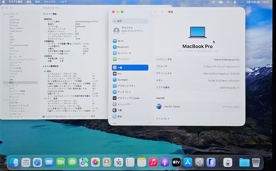This screenshot has height=171, width=276.
Task: Click the 検索 search field
Action: tap(130, 21)
